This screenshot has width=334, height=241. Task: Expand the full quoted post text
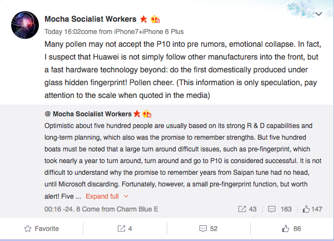point(102,196)
